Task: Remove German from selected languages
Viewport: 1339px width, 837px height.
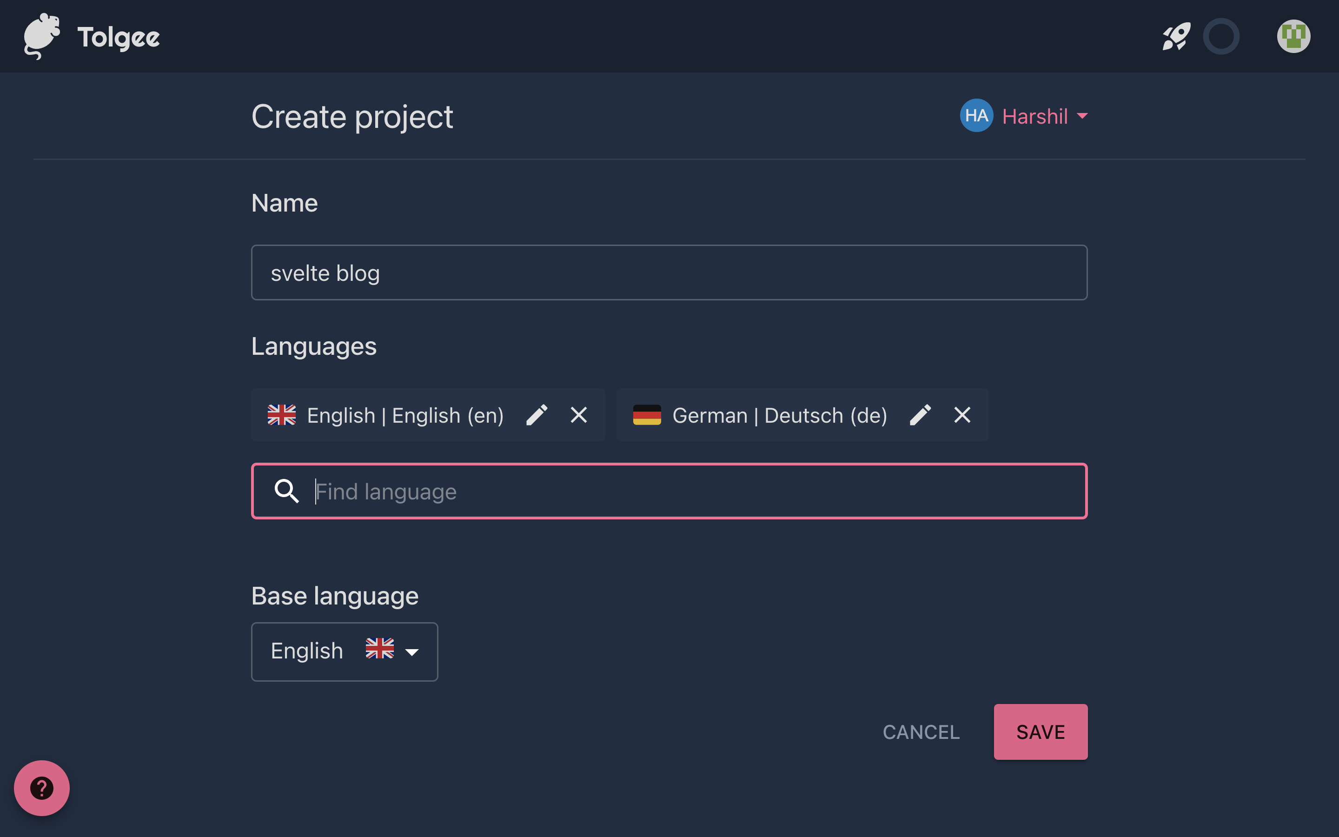Action: click(961, 415)
